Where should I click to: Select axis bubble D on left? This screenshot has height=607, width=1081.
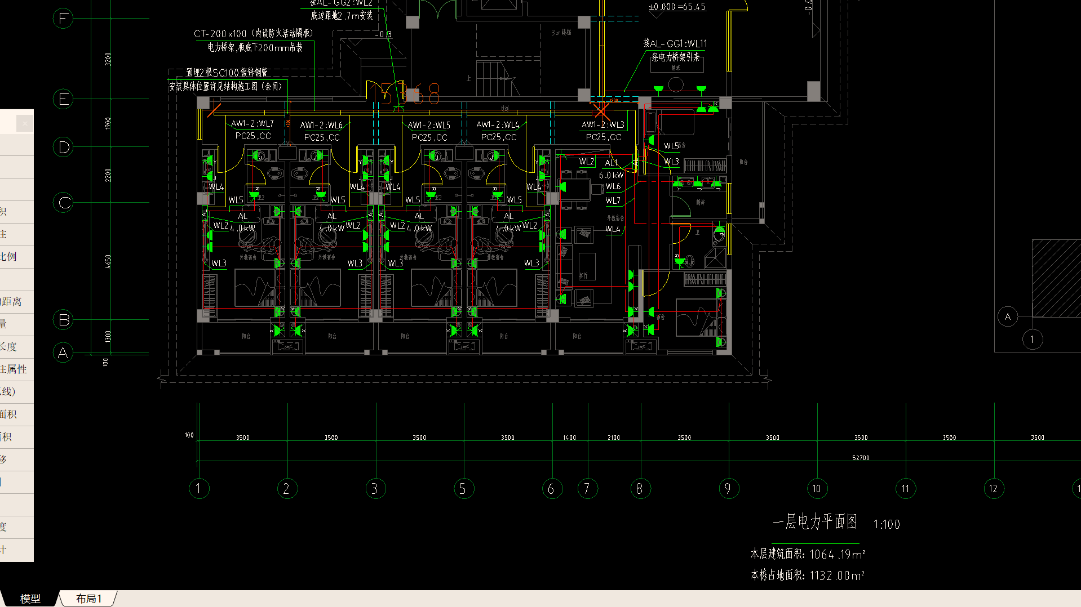pos(63,147)
